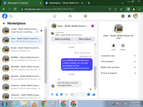Viewport: 143px width, 107px height.
Task: Open Facebook notifications bell
Action: click(x=129, y=16)
